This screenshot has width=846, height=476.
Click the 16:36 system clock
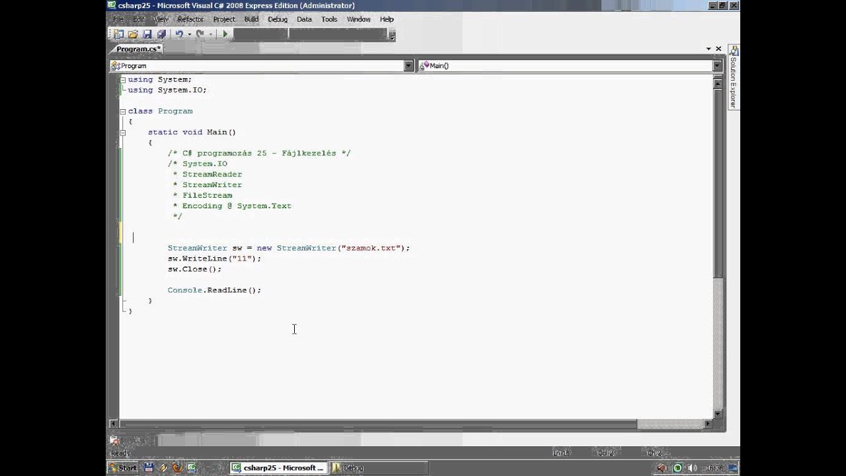click(715, 468)
